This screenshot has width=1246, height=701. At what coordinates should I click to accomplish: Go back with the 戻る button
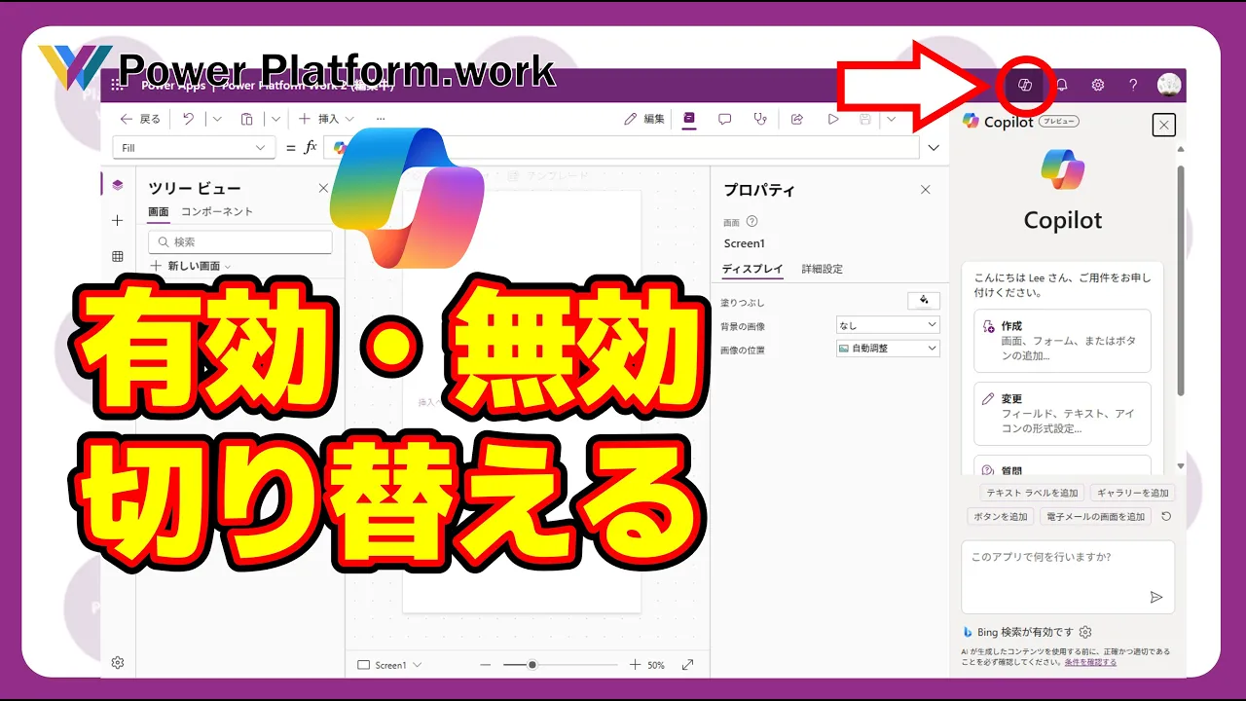[139, 119]
